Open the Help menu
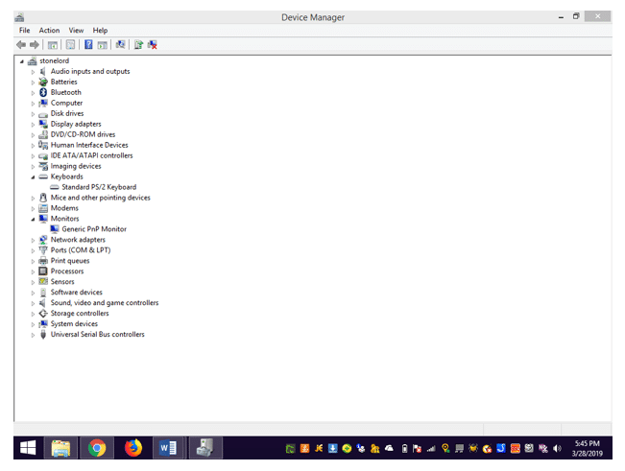 coord(100,31)
